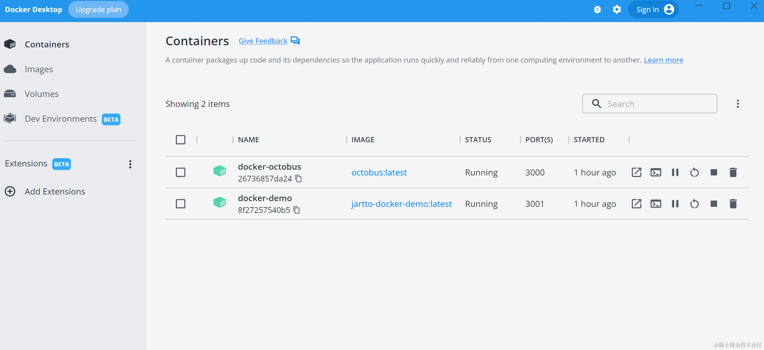Pause the docker-demo container
764x350 pixels.
tap(675, 204)
